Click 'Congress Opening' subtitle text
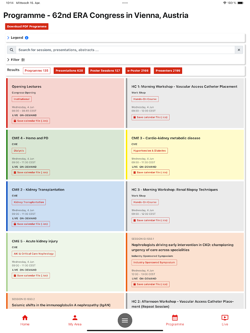The height and width of the screenshot is (333, 250). [x=24, y=93]
